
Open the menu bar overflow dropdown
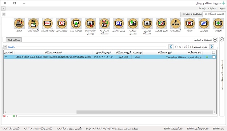(x=3, y=8)
